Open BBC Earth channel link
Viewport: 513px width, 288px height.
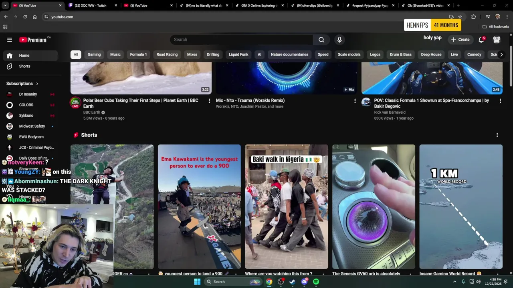pos(92,112)
